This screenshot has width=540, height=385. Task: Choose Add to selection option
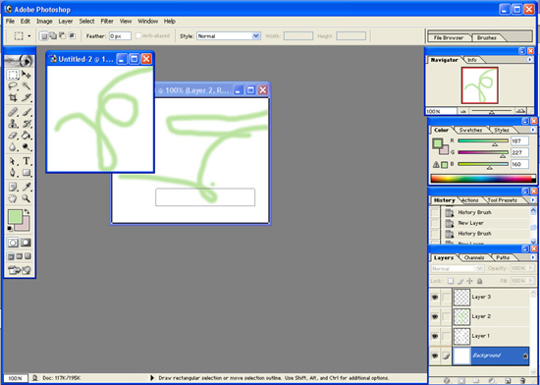[x=53, y=35]
